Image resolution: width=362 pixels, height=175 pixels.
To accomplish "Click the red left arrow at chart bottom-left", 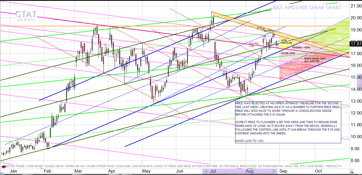I will [4, 167].
